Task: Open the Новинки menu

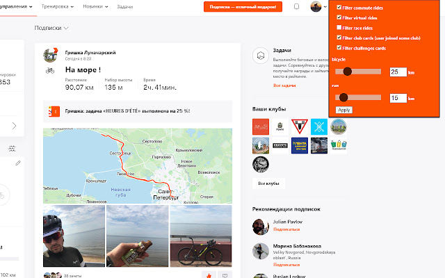Action: pos(95,6)
